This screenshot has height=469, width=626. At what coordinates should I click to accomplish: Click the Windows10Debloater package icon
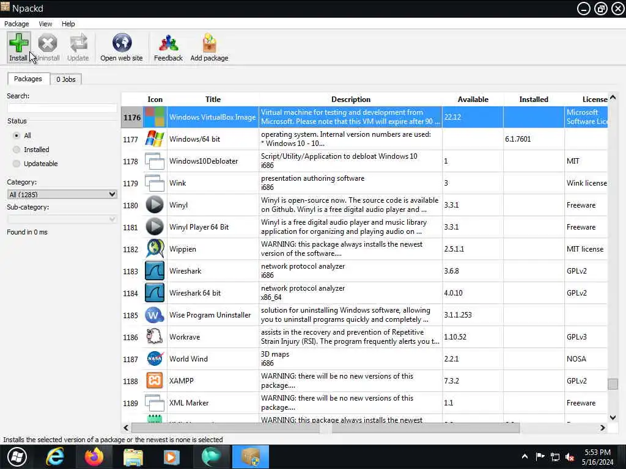pos(155,161)
